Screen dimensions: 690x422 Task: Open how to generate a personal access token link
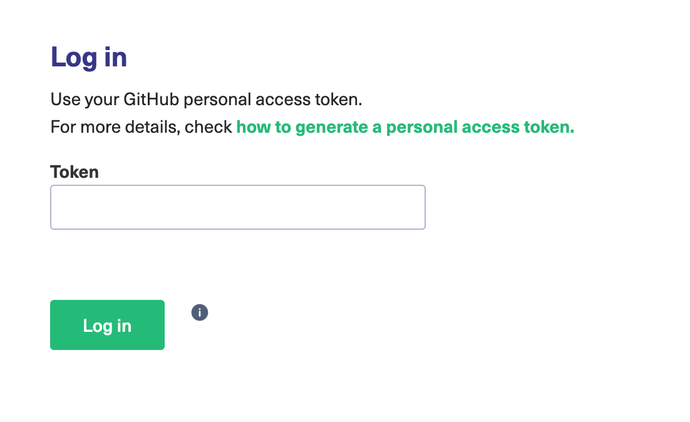click(x=405, y=127)
